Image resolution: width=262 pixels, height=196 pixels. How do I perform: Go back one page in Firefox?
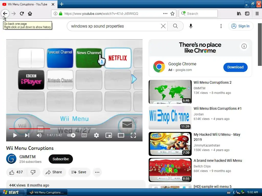click(x=5, y=14)
